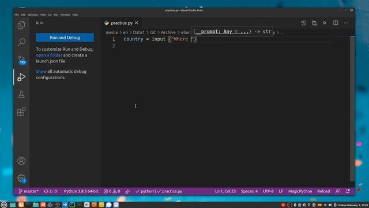
Task: Click line number 2 in gutter
Action: point(114,46)
